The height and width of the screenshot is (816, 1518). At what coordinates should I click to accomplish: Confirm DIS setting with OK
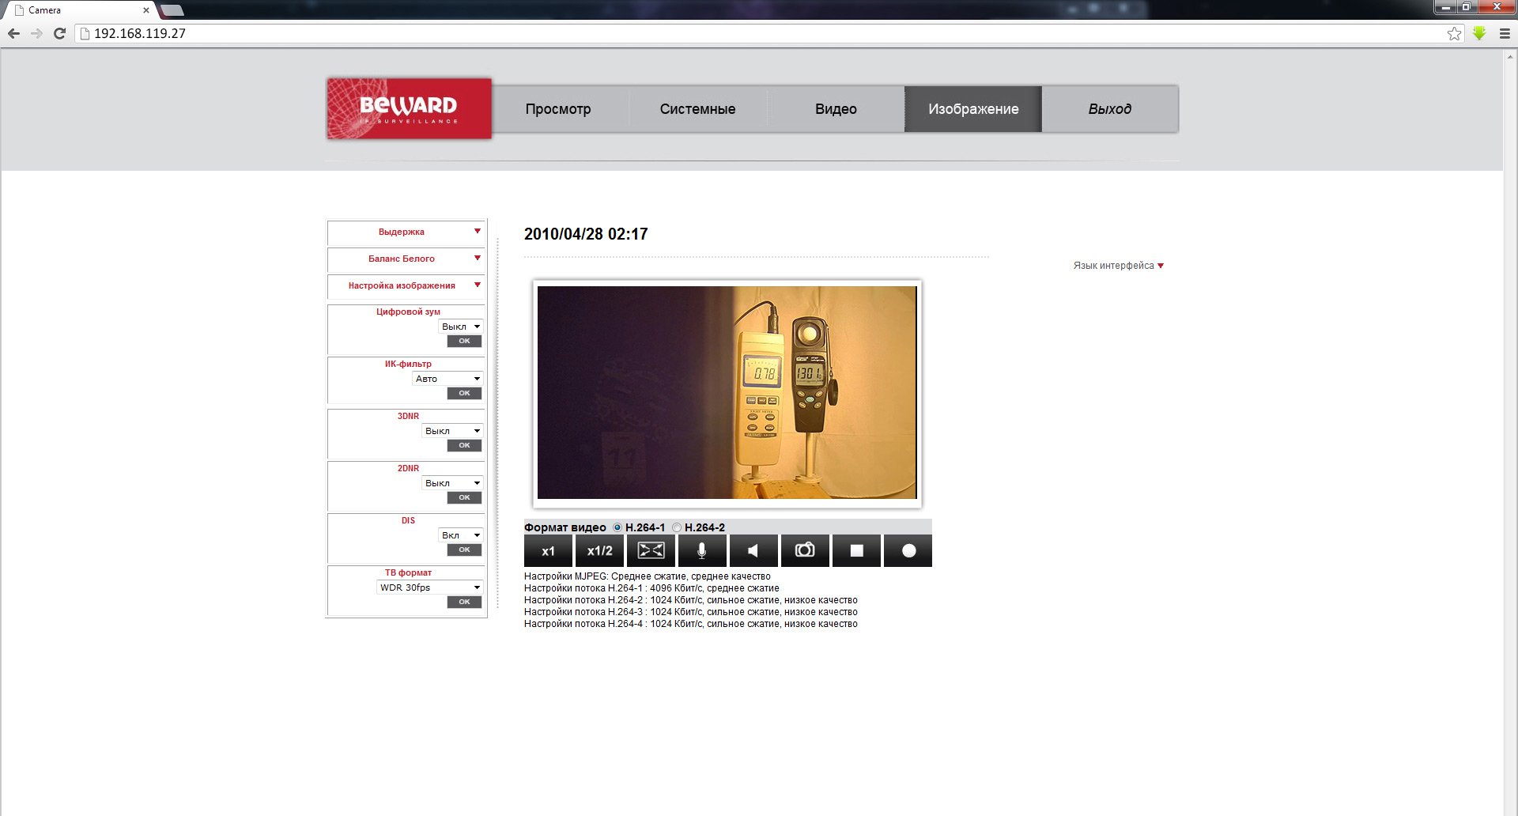464,550
